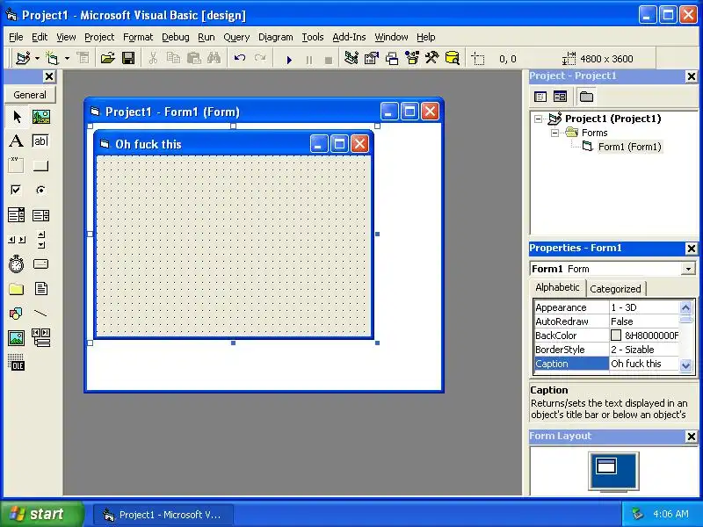Start the program with Run arrow
This screenshot has height=527, width=703.
(x=289, y=59)
